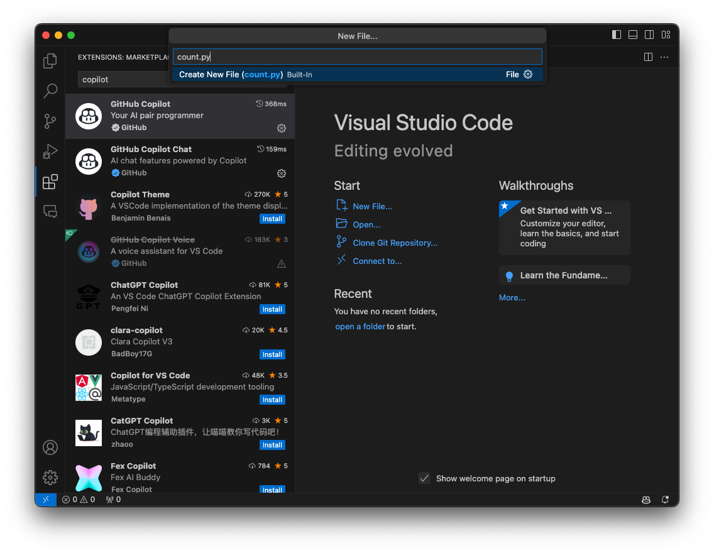Viewport: 714px width, 553px height.
Task: Open the Manage gear in activity bar
Action: point(50,478)
